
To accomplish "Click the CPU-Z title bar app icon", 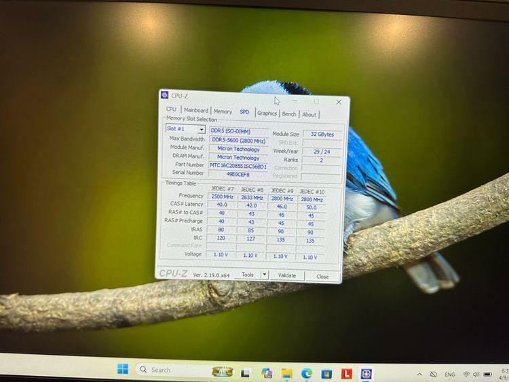I will [165, 94].
